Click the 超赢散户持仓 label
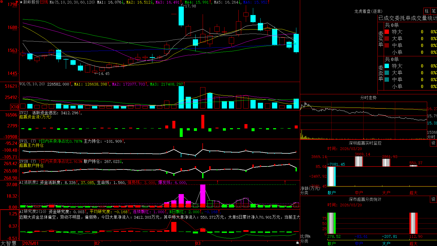The image size is (437, 246). tap(31, 165)
